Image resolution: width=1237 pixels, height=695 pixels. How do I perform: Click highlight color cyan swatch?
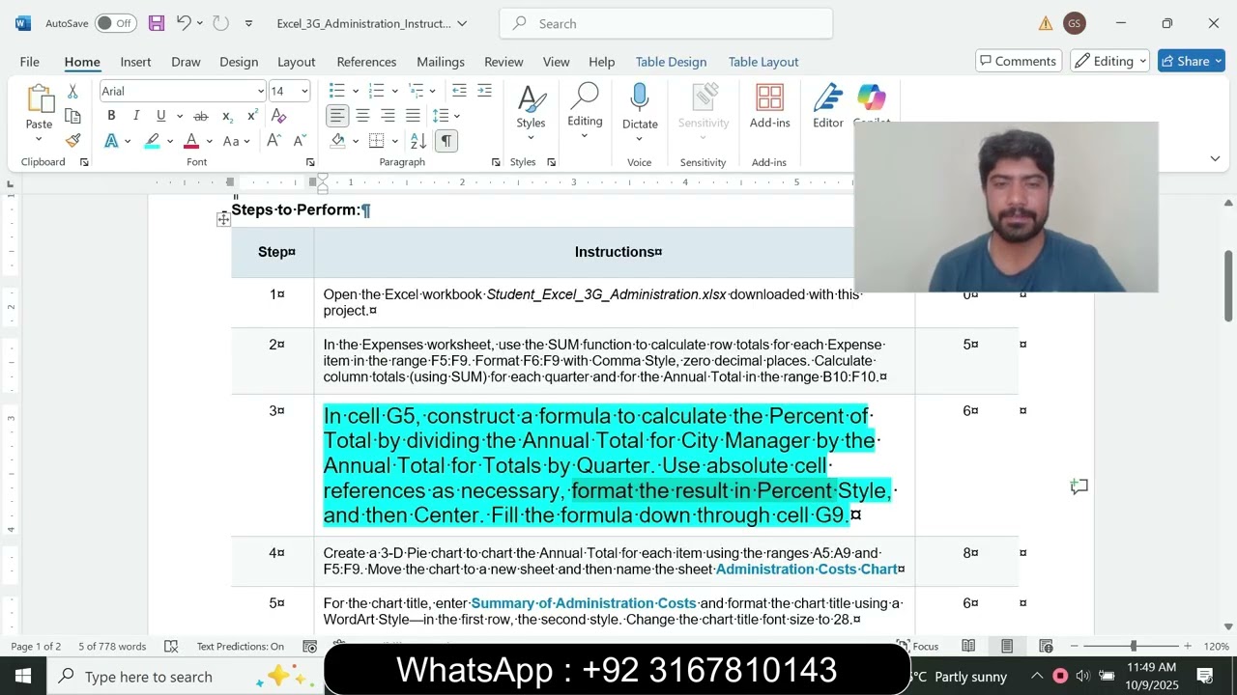tap(153, 141)
